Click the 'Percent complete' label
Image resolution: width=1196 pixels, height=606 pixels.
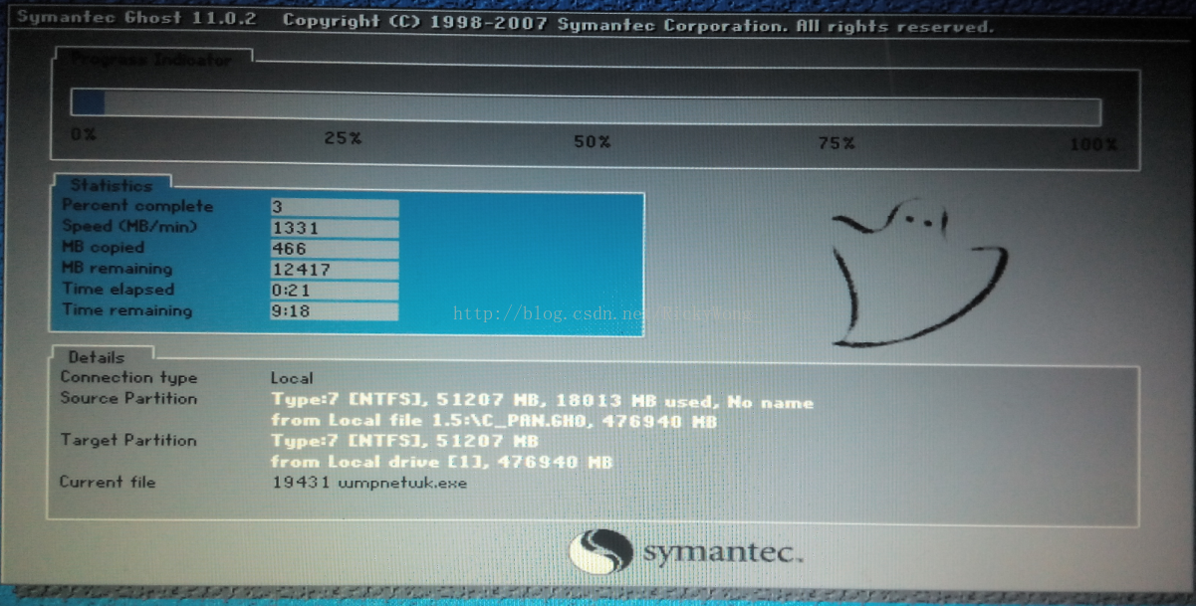click(x=137, y=206)
